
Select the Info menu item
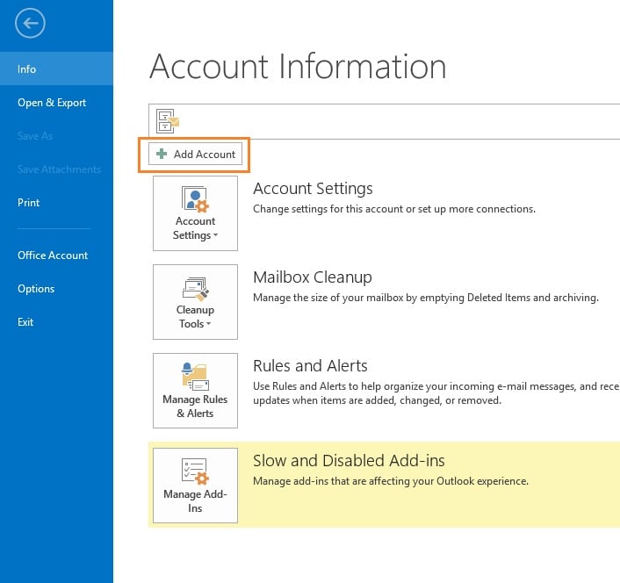(x=56, y=68)
